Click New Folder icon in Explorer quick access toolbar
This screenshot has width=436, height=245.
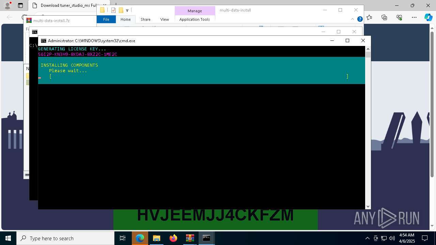point(121,10)
